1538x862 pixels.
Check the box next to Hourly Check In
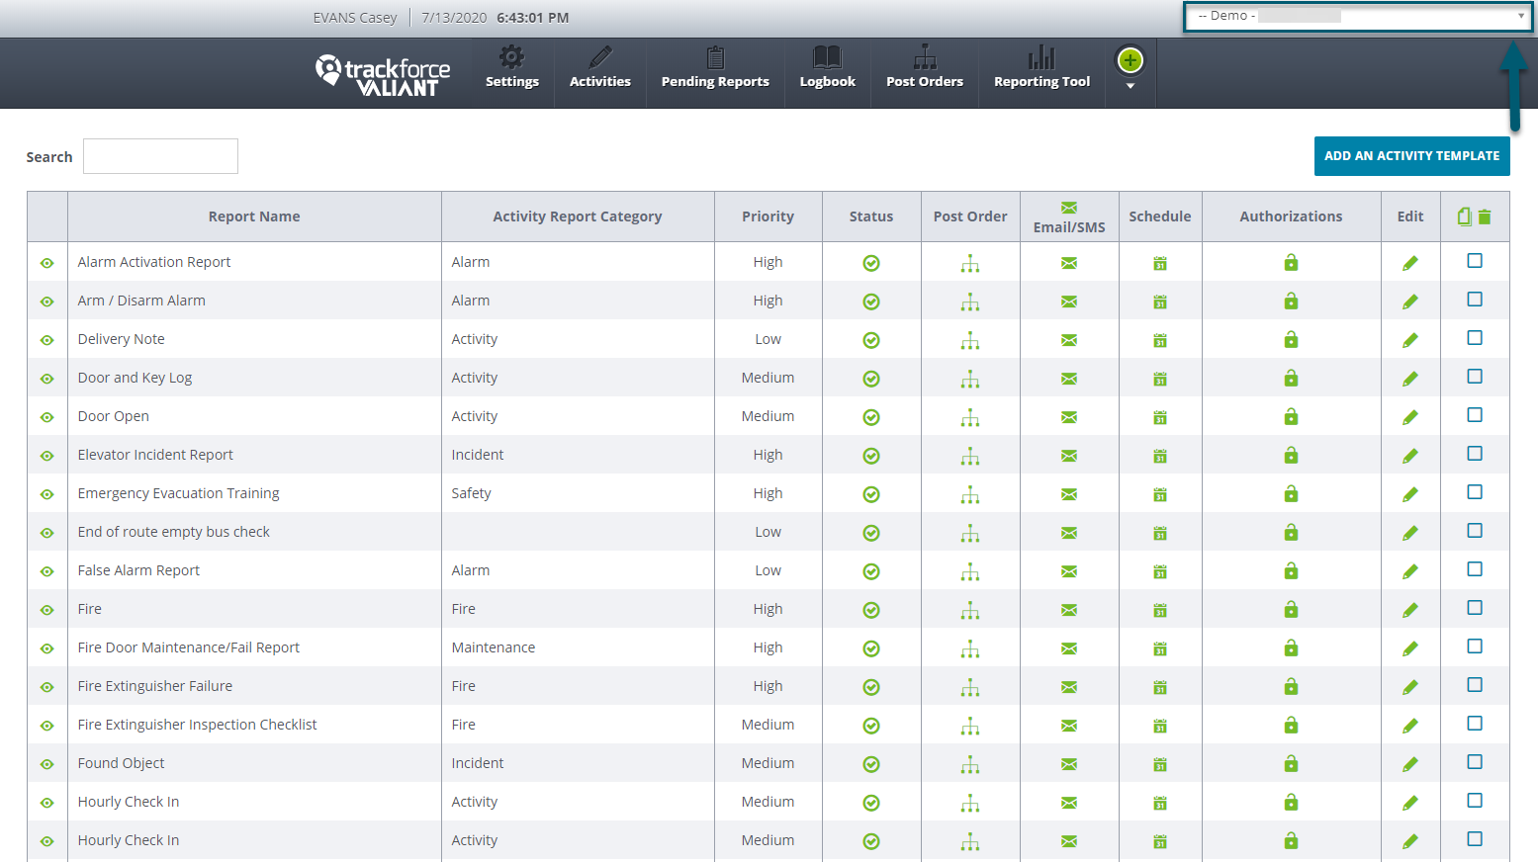point(1475,801)
